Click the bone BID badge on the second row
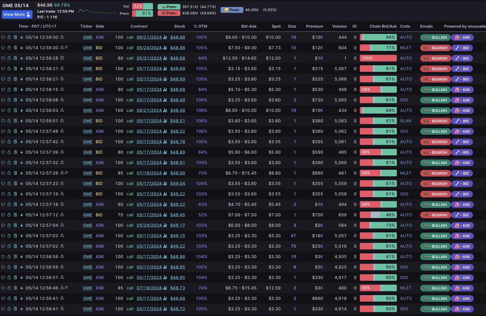This screenshot has height=316, width=486. click(x=462, y=47)
